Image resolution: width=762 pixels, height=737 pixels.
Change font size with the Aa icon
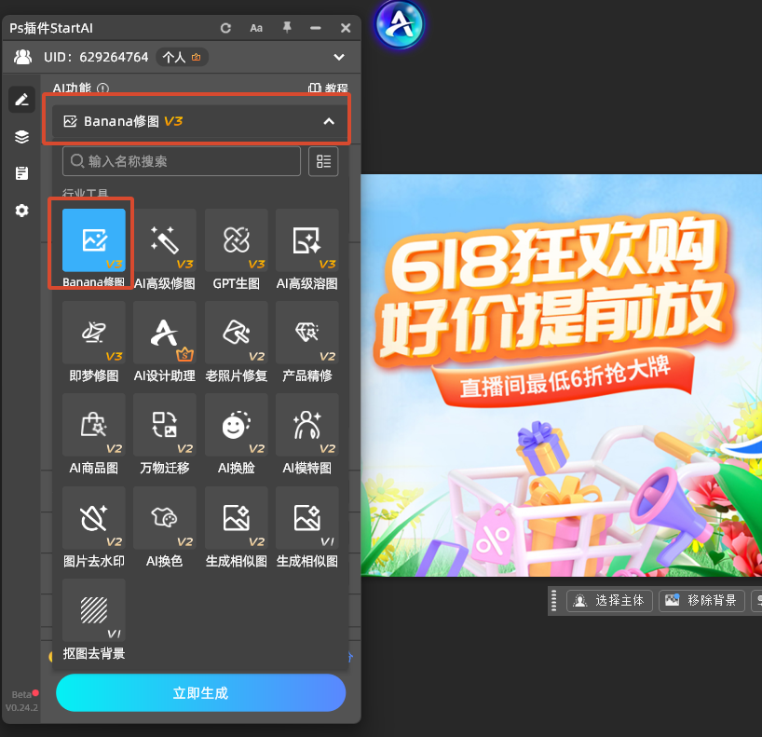256,28
